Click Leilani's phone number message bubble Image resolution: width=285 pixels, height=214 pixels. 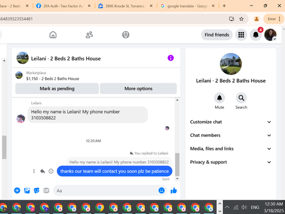click(x=88, y=115)
